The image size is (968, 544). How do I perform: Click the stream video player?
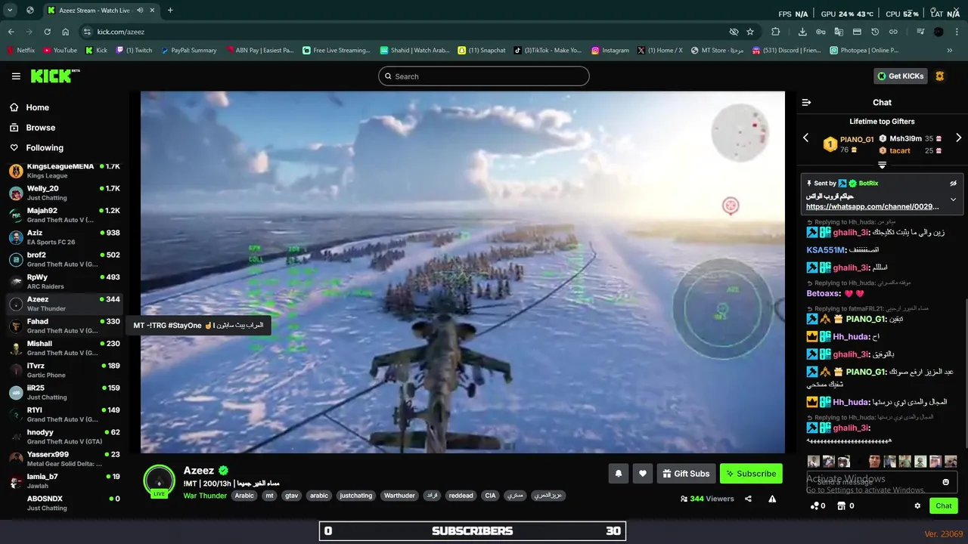463,272
